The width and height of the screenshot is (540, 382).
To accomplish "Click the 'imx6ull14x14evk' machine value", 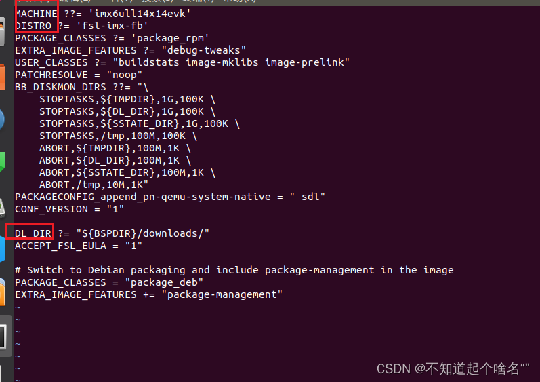I will [x=143, y=13].
